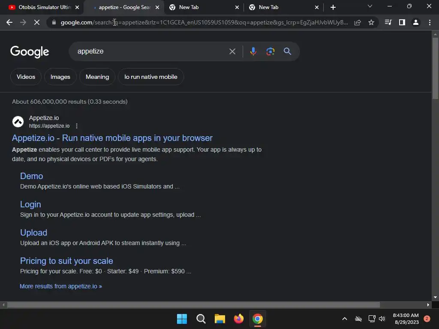Click the network status icon

[372, 319]
